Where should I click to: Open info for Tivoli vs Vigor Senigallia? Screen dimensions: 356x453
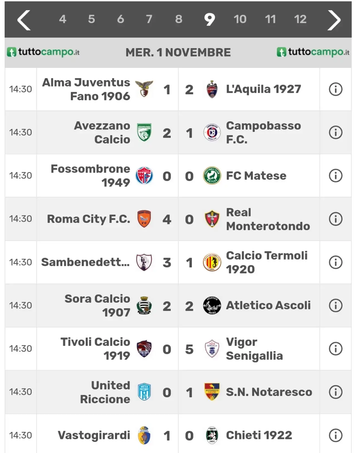pos(335,349)
